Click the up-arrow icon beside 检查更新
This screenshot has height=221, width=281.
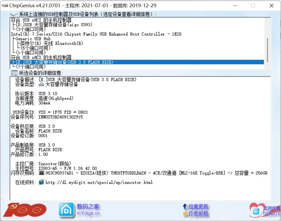(x=185, y=207)
